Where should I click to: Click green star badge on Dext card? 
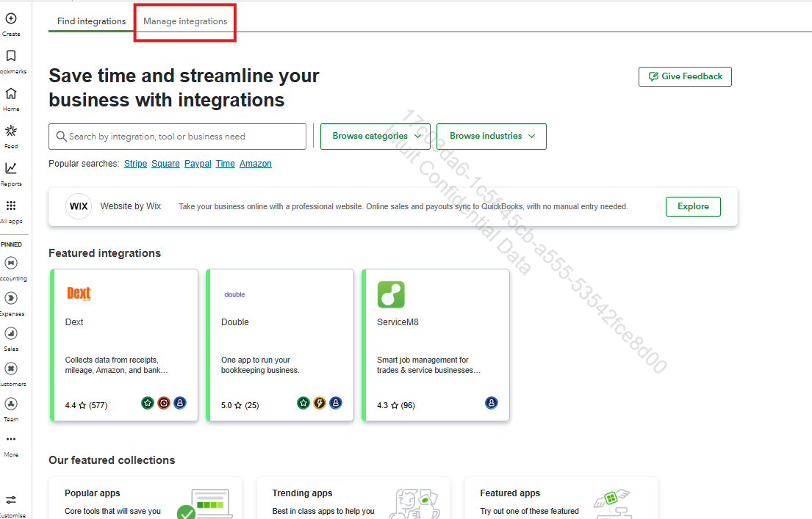point(148,403)
